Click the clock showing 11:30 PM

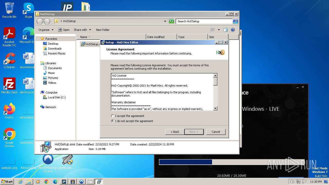tap(316, 182)
